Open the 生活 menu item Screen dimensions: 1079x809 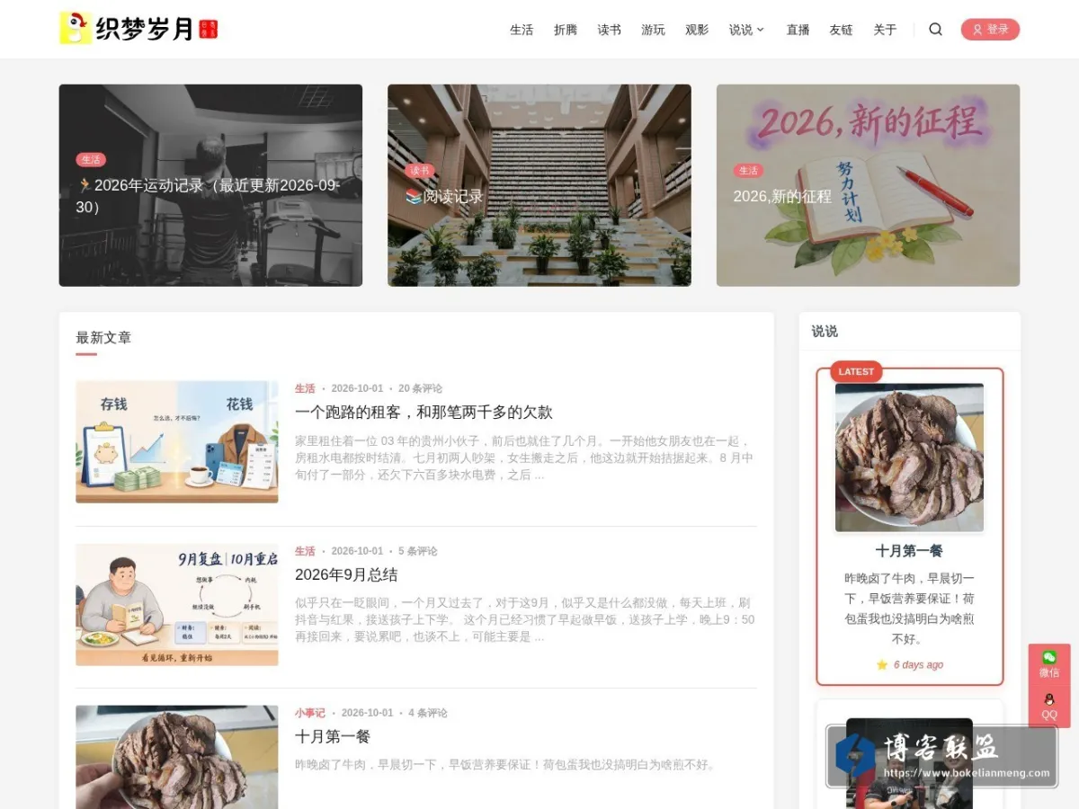(x=522, y=30)
